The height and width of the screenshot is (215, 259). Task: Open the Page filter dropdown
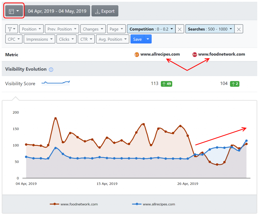pos(116,29)
